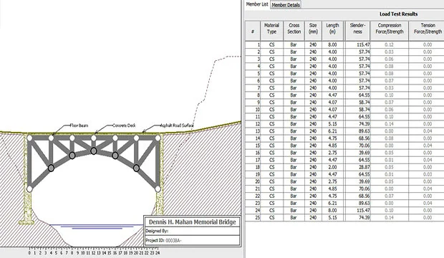
Task: Click the Size (mm) column header
Action: click(313, 29)
